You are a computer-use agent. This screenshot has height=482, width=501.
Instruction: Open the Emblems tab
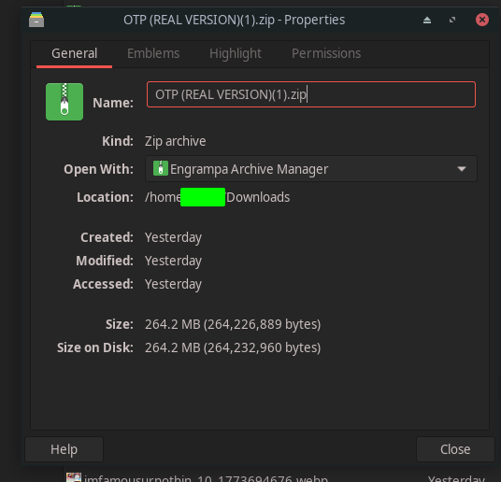tap(153, 53)
